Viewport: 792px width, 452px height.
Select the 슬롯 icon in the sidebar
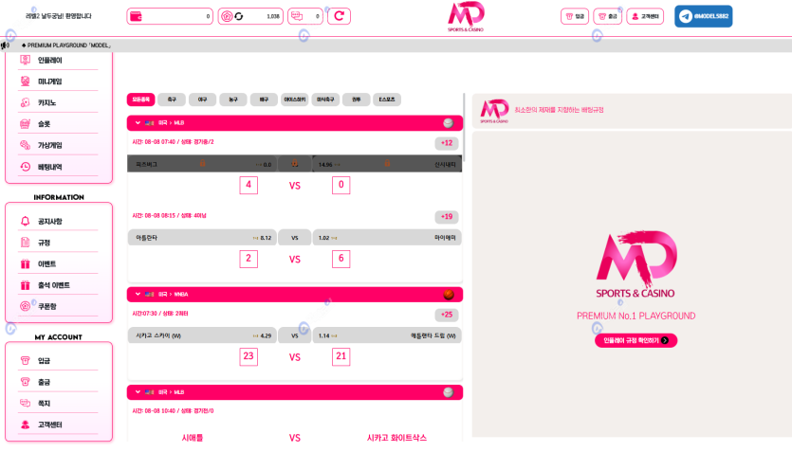coord(26,123)
